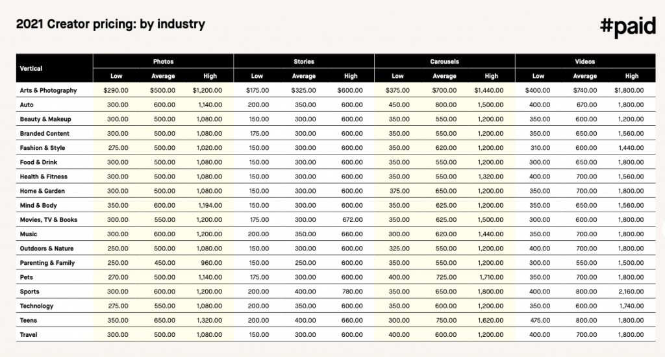Click the Sports Videos High value 2,160.00
The image size is (665, 357).
point(629,292)
